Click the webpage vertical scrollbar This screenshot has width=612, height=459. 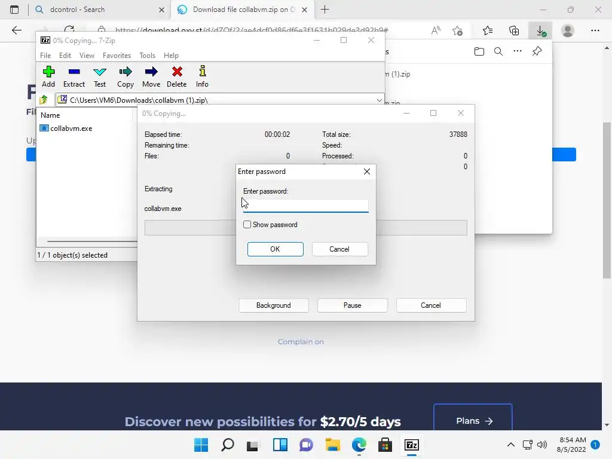click(x=607, y=200)
